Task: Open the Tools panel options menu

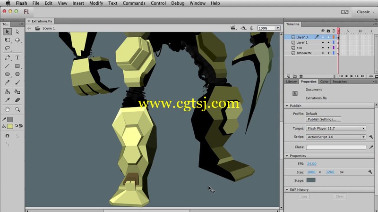Action: [x=21, y=24]
